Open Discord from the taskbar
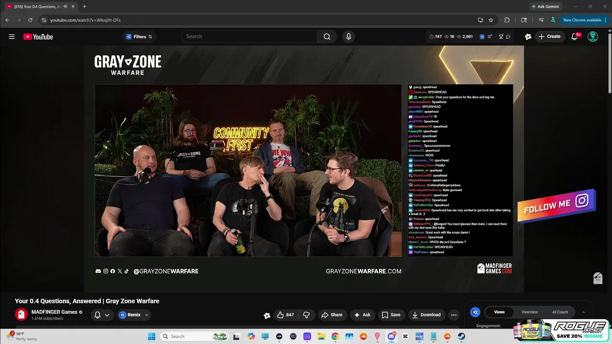612x344 pixels. pyautogui.click(x=391, y=336)
